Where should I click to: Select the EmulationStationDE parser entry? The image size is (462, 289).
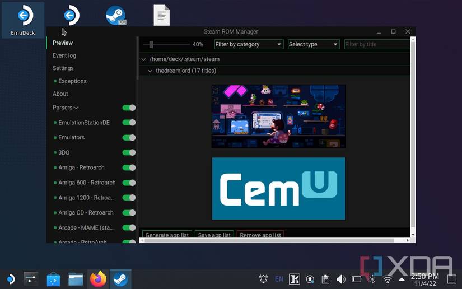click(83, 123)
